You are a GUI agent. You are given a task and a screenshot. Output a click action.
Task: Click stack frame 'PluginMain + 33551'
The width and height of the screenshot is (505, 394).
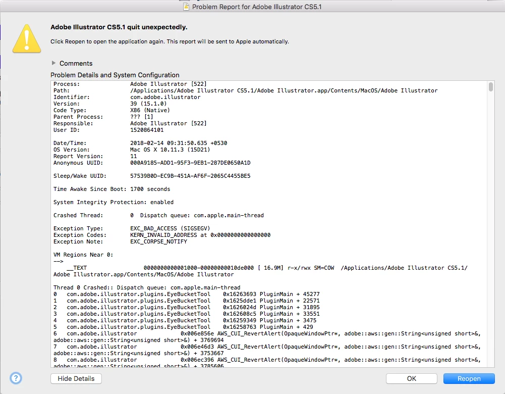(290, 314)
